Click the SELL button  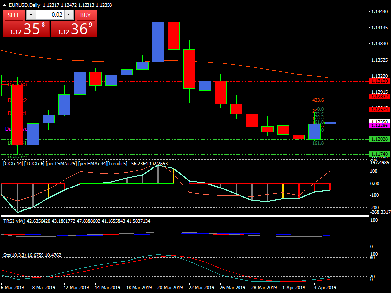coord(14,15)
